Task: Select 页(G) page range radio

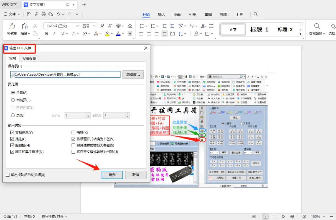Action: 13,115
